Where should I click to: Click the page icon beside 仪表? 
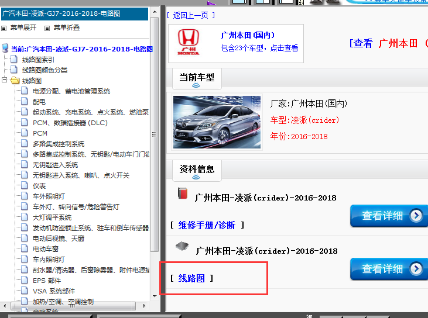coord(25,185)
